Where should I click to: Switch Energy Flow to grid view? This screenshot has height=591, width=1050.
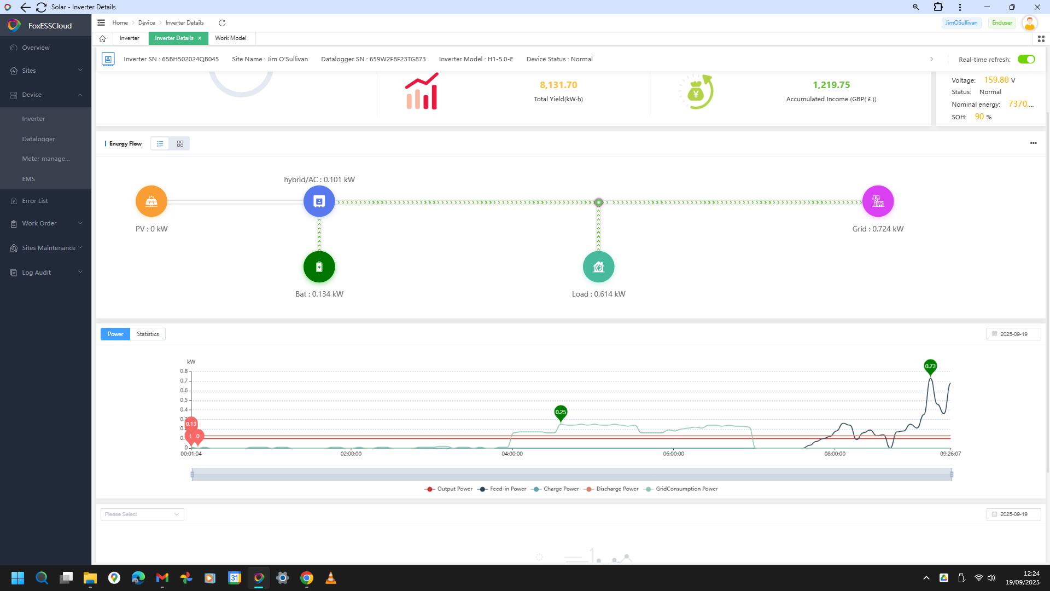click(180, 144)
